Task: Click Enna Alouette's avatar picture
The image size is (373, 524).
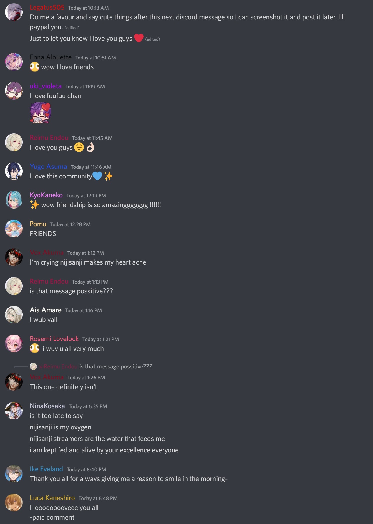Action: tap(14, 62)
